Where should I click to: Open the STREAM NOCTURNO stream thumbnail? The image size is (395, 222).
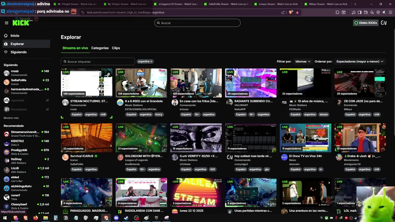click(x=87, y=83)
